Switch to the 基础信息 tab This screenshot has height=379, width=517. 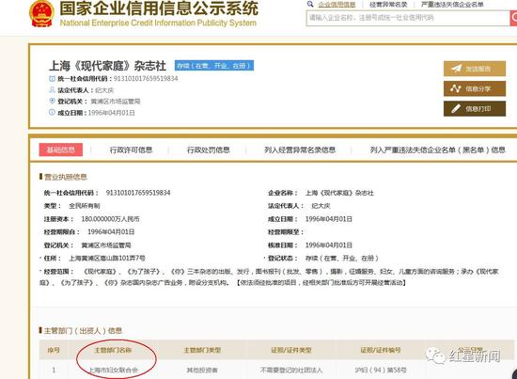(x=61, y=150)
